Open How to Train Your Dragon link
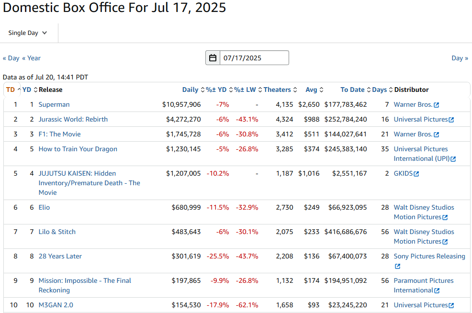This screenshot has height=313, width=472. pyautogui.click(x=78, y=149)
